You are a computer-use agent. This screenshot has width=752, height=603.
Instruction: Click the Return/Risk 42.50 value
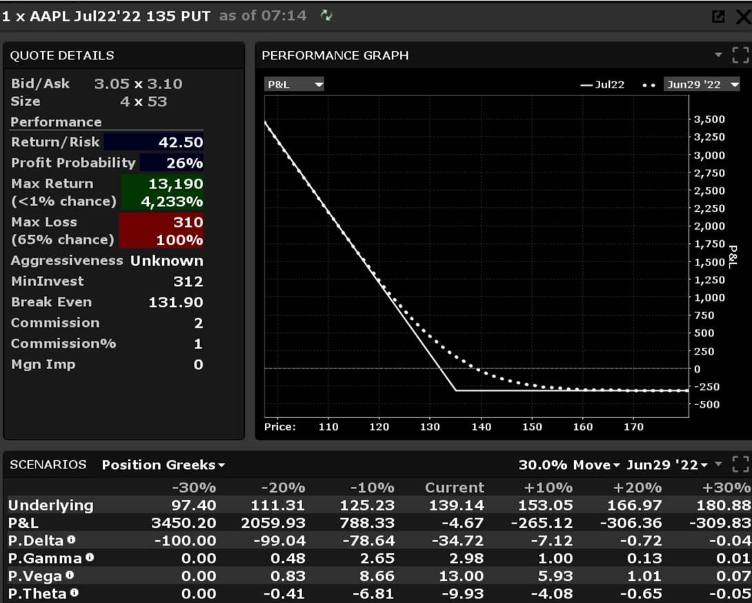[180, 142]
